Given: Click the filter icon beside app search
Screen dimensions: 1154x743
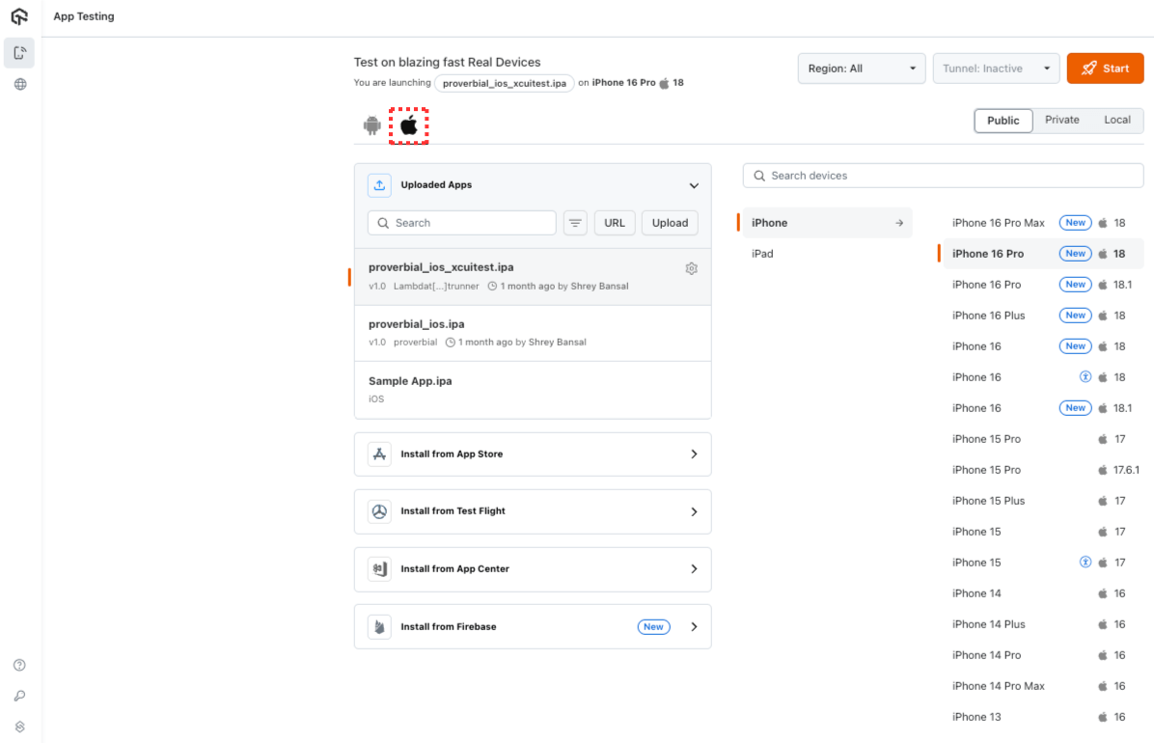Looking at the screenshot, I should (x=575, y=223).
